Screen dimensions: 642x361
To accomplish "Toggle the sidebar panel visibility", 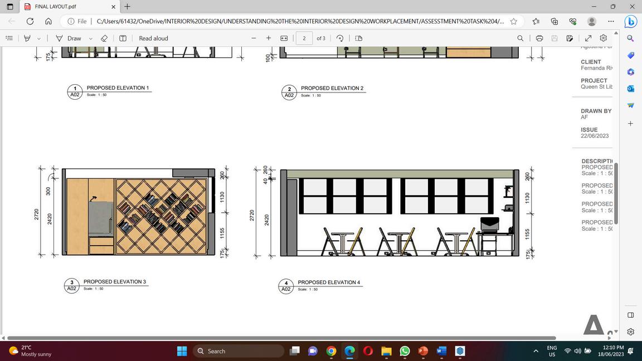I will coord(630,315).
